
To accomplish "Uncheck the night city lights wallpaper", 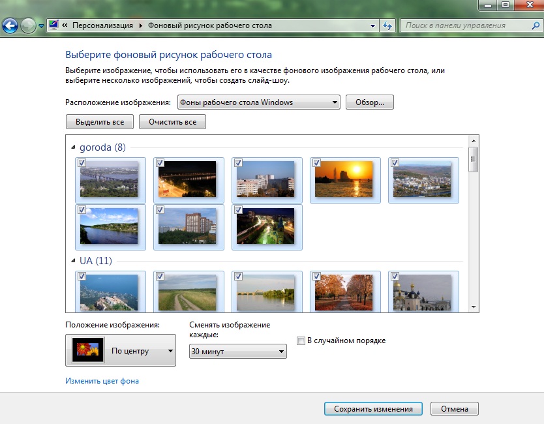I will [x=238, y=210].
